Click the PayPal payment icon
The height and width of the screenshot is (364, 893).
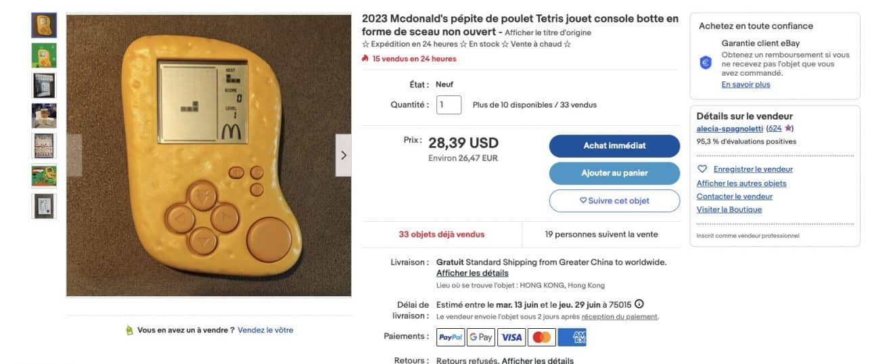451,337
